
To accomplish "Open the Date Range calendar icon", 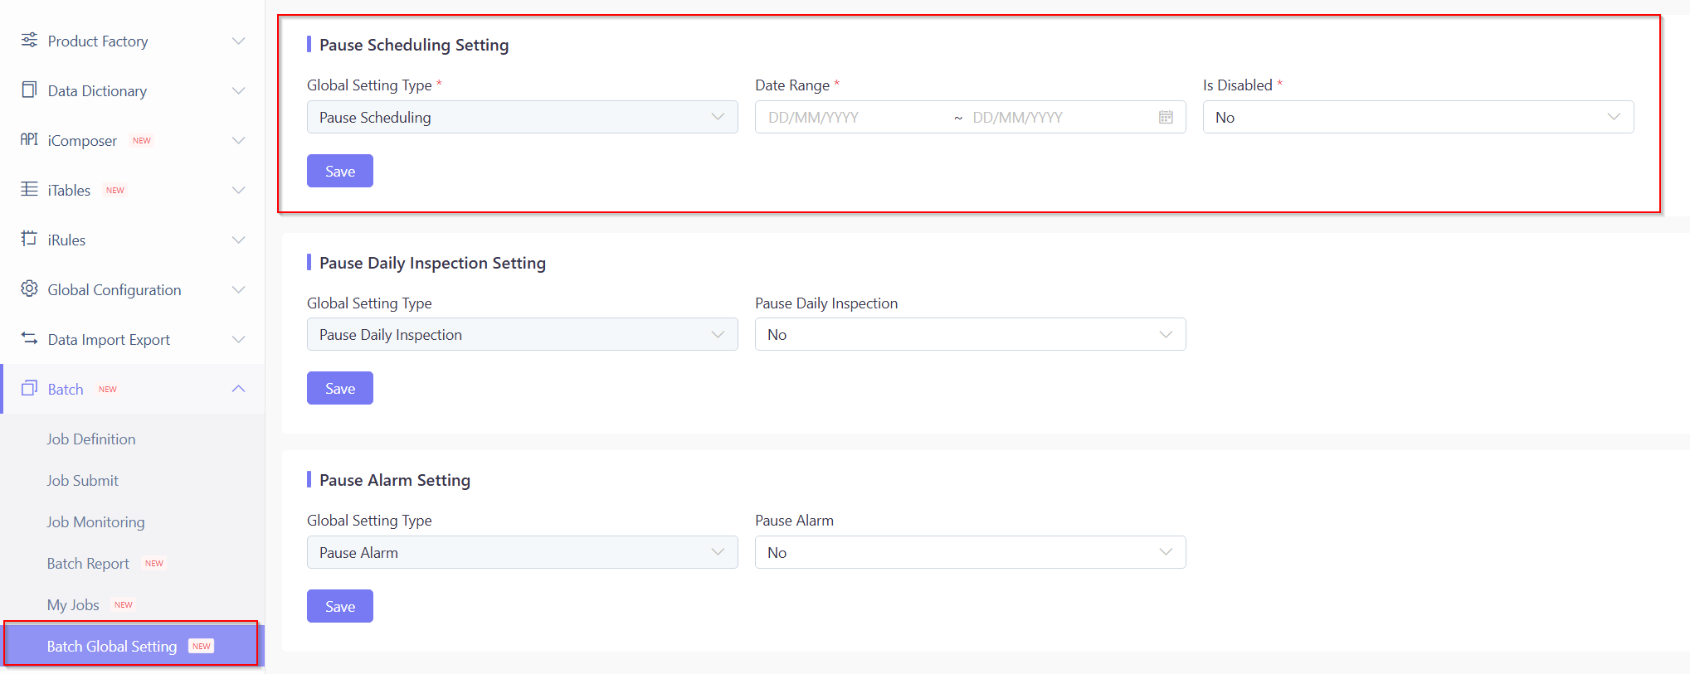I will (x=1166, y=117).
